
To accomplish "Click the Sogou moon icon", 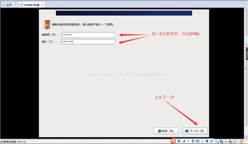I will (184, 141).
